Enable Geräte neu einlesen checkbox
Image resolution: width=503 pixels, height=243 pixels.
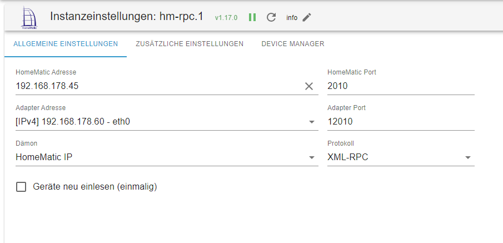click(22, 187)
